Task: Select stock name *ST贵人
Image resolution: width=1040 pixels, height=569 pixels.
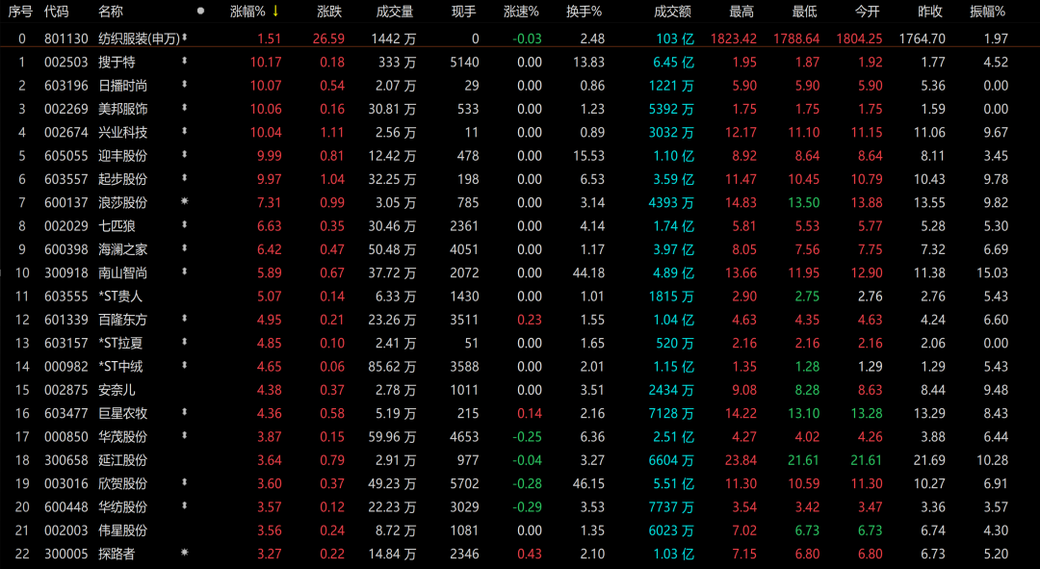Action: click(x=120, y=297)
